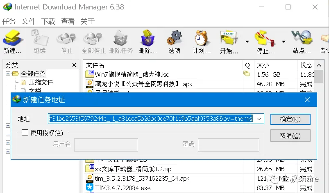Open the 文件 menu
The width and height of the screenshot is (329, 193).
29,21
